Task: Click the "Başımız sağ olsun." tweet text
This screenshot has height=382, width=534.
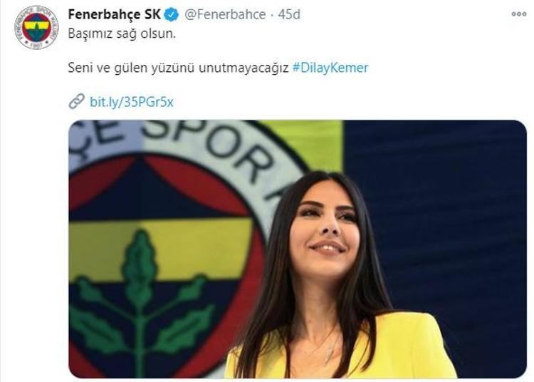Action: 122,33
